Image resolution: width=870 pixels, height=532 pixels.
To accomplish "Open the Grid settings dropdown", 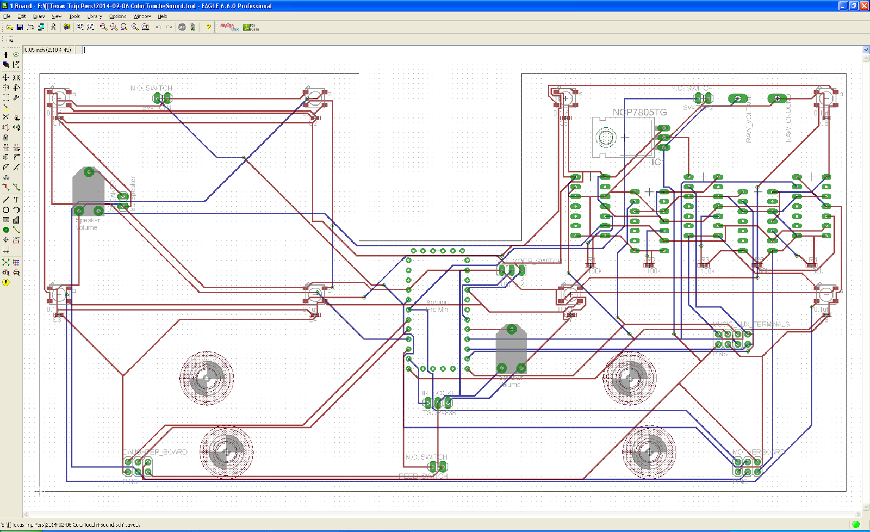I will (9, 39).
